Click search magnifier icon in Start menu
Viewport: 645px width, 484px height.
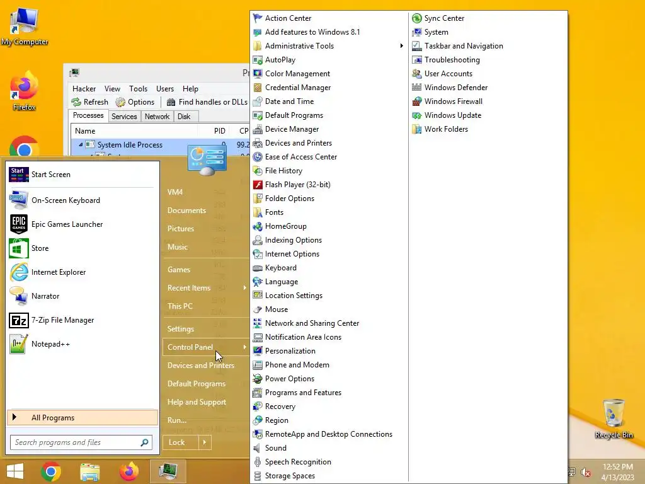(144, 442)
